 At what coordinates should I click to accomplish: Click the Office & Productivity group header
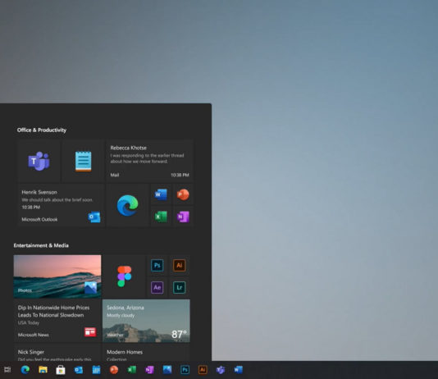coord(42,130)
